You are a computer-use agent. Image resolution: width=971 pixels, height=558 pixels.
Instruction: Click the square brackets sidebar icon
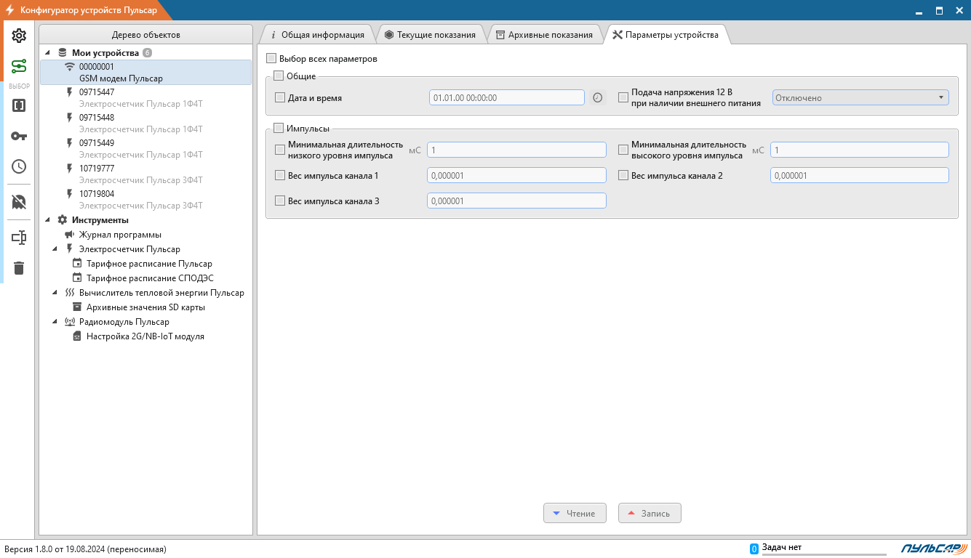pos(19,105)
